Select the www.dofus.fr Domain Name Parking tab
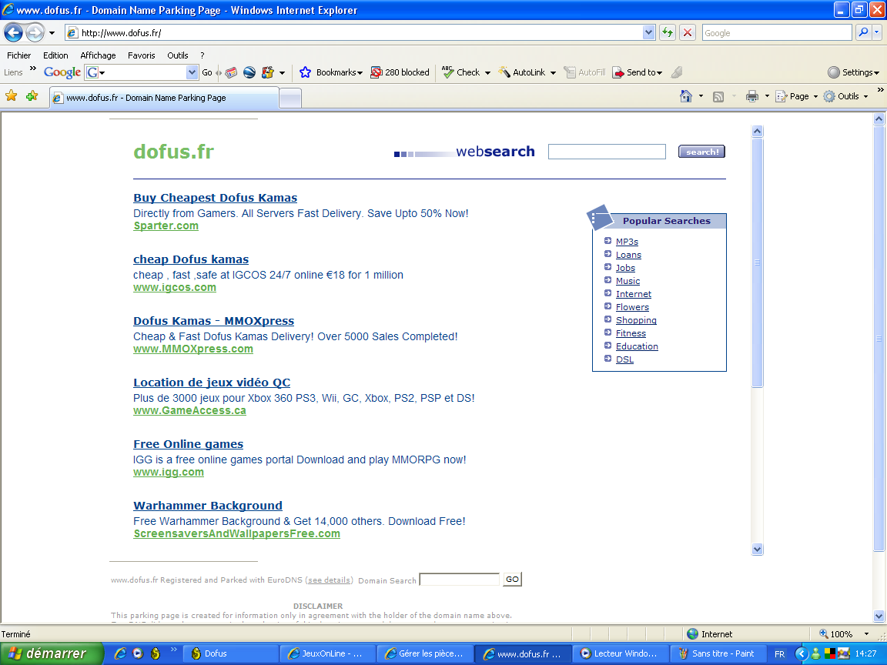 tap(164, 98)
